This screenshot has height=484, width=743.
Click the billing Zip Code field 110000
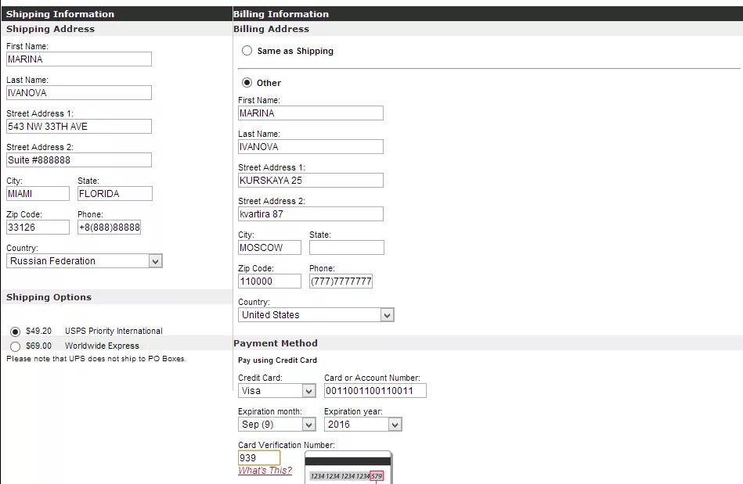[269, 281]
